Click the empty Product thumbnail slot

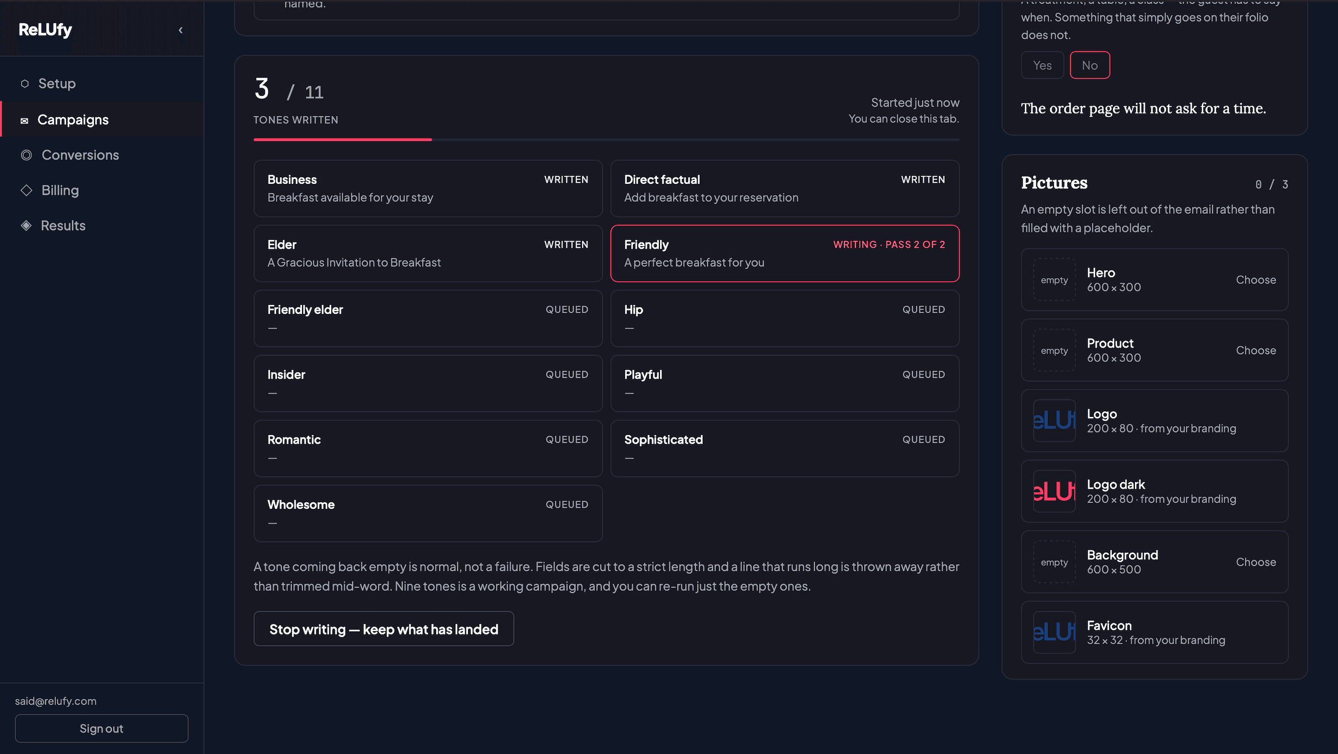point(1055,351)
